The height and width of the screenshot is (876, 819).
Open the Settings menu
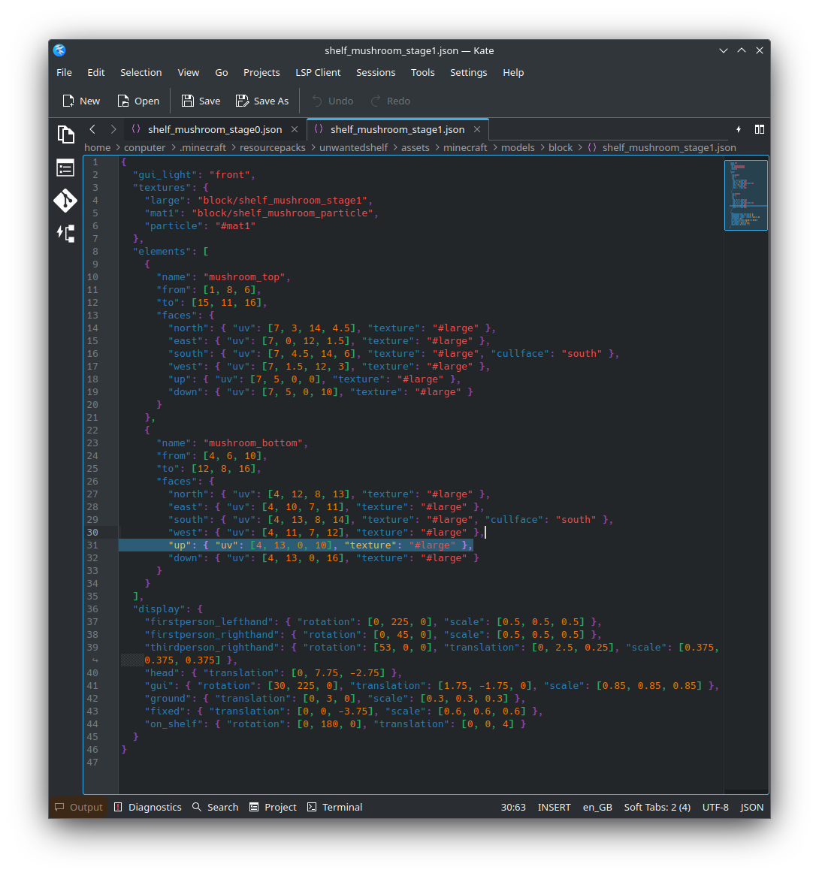click(x=468, y=72)
